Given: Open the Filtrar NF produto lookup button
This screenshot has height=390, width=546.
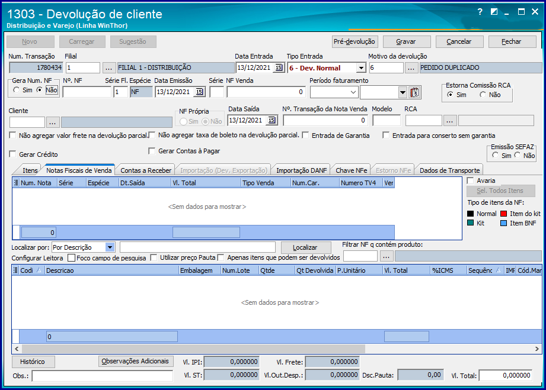Looking at the screenshot, I should [386, 256].
